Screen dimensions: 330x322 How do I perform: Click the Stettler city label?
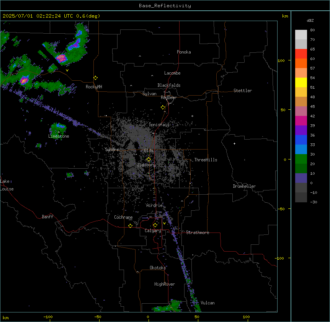pyautogui.click(x=243, y=91)
